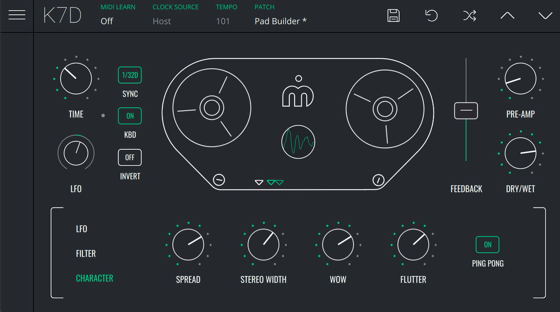Click the undo/revert arrow icon

point(431,16)
